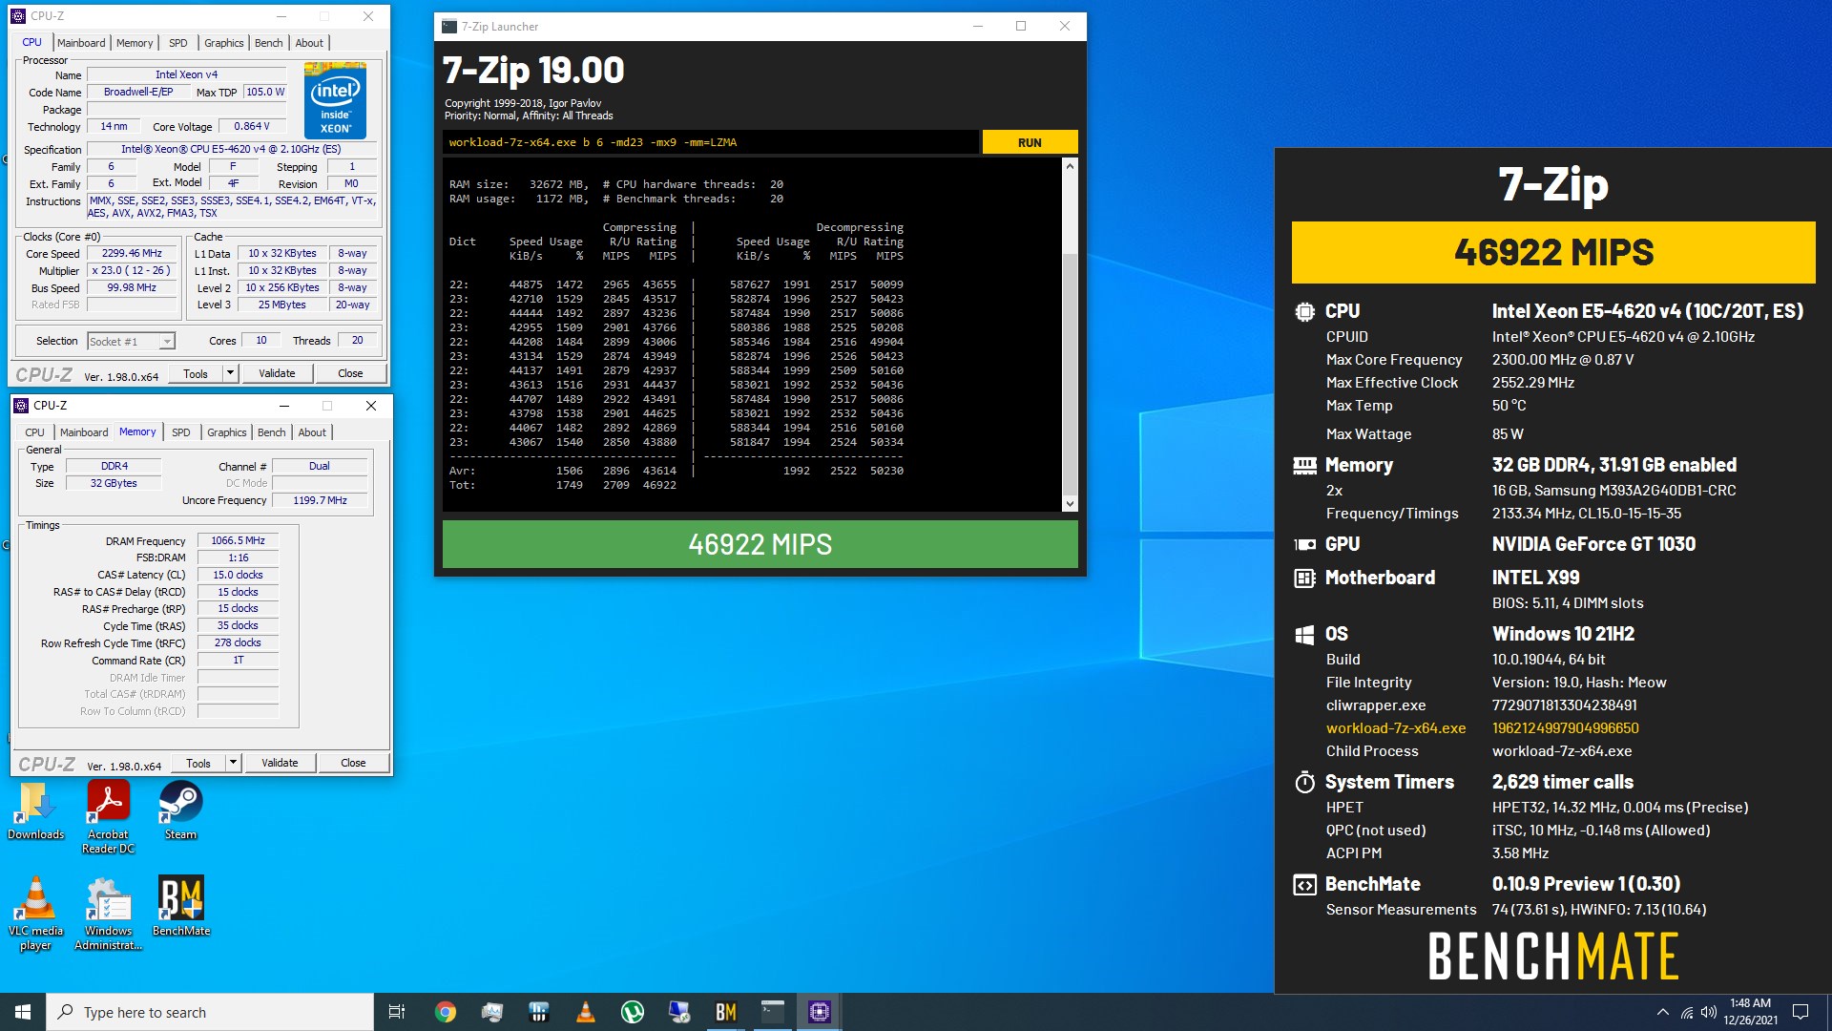Open Bench tab in the lower CPU-Z window
The width and height of the screenshot is (1832, 1031).
272,432
